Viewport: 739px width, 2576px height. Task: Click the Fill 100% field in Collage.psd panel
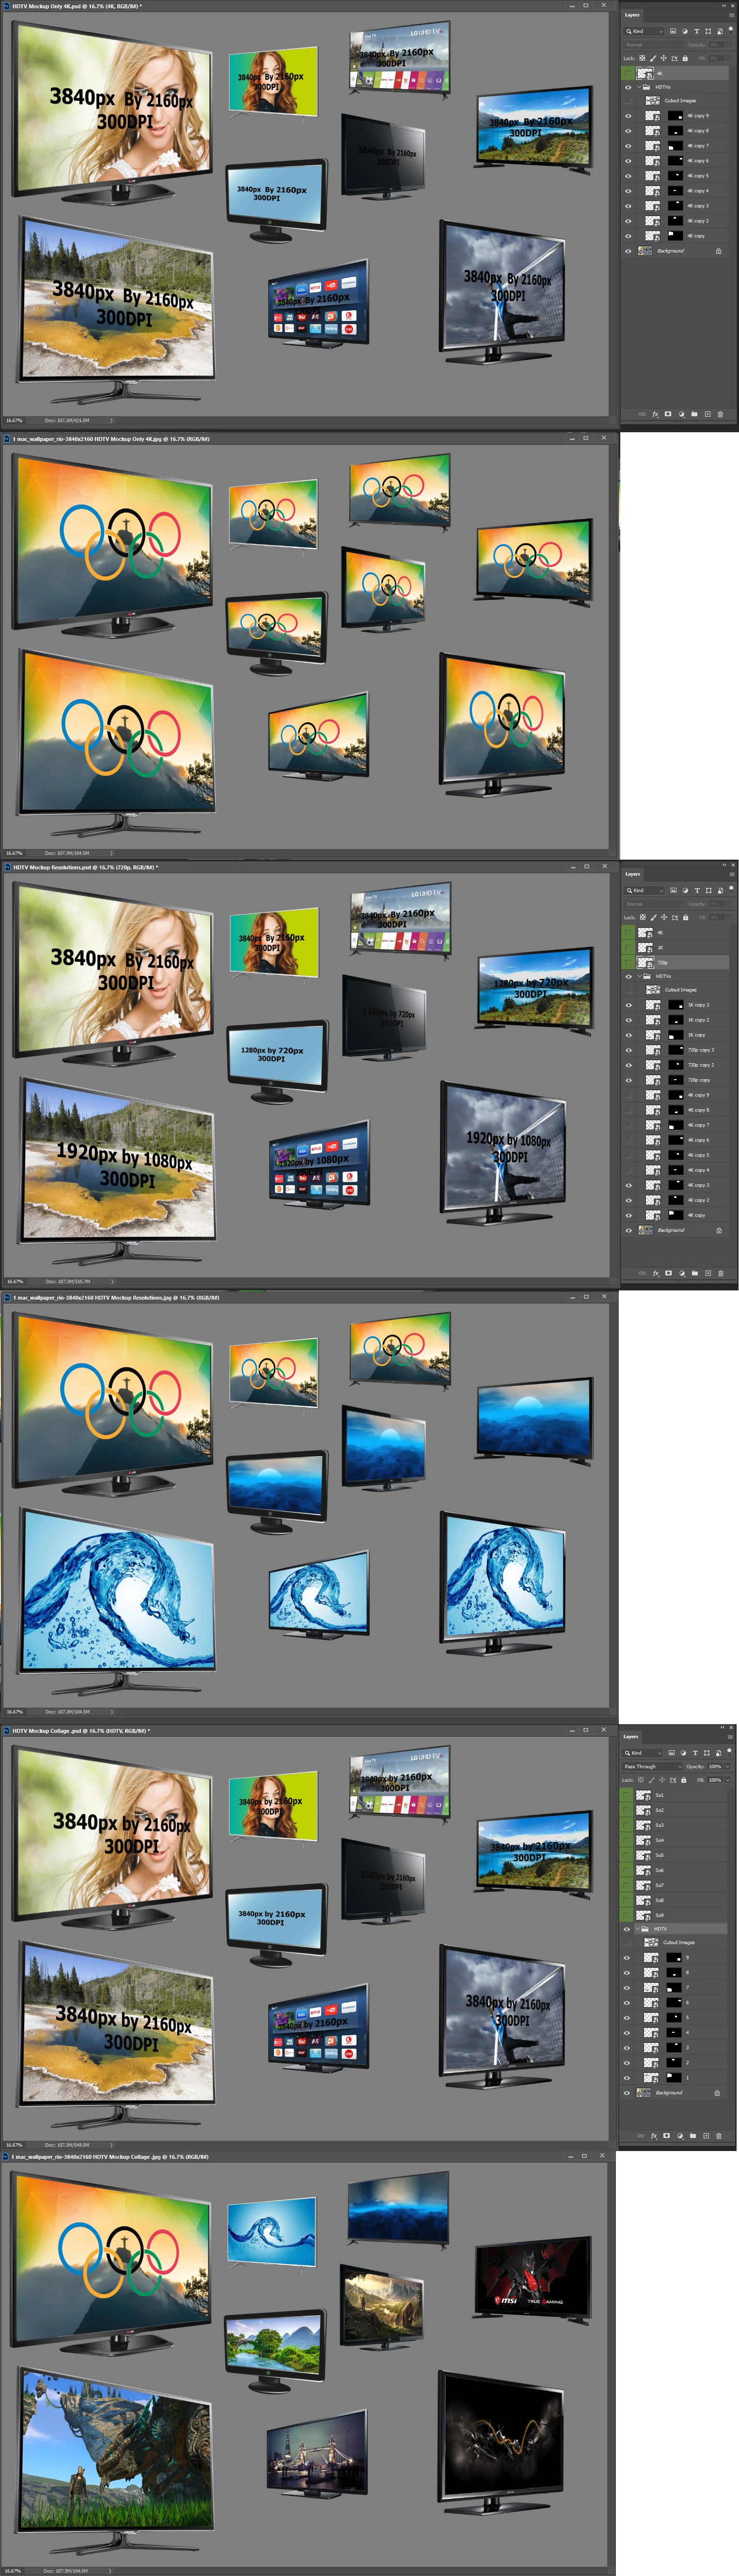click(x=715, y=1780)
